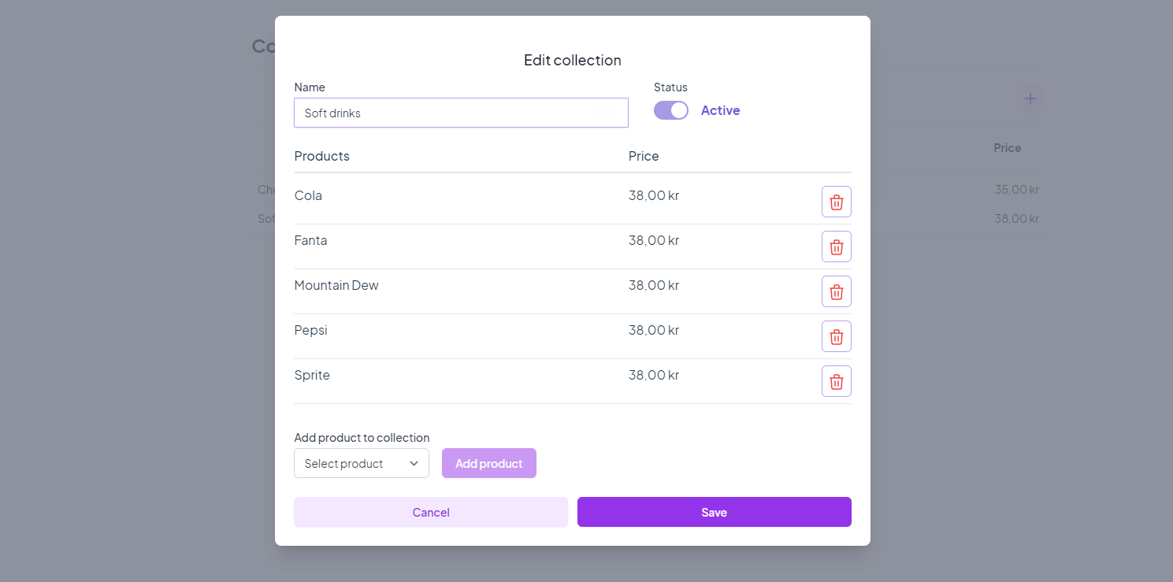Save the collection changes
1173x582 pixels.
coord(714,512)
